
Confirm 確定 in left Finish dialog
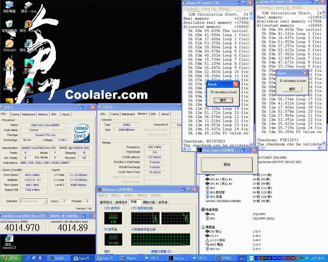click(223, 100)
